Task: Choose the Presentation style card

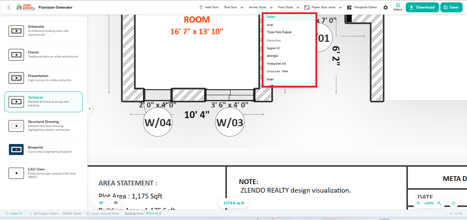Action: (43, 78)
